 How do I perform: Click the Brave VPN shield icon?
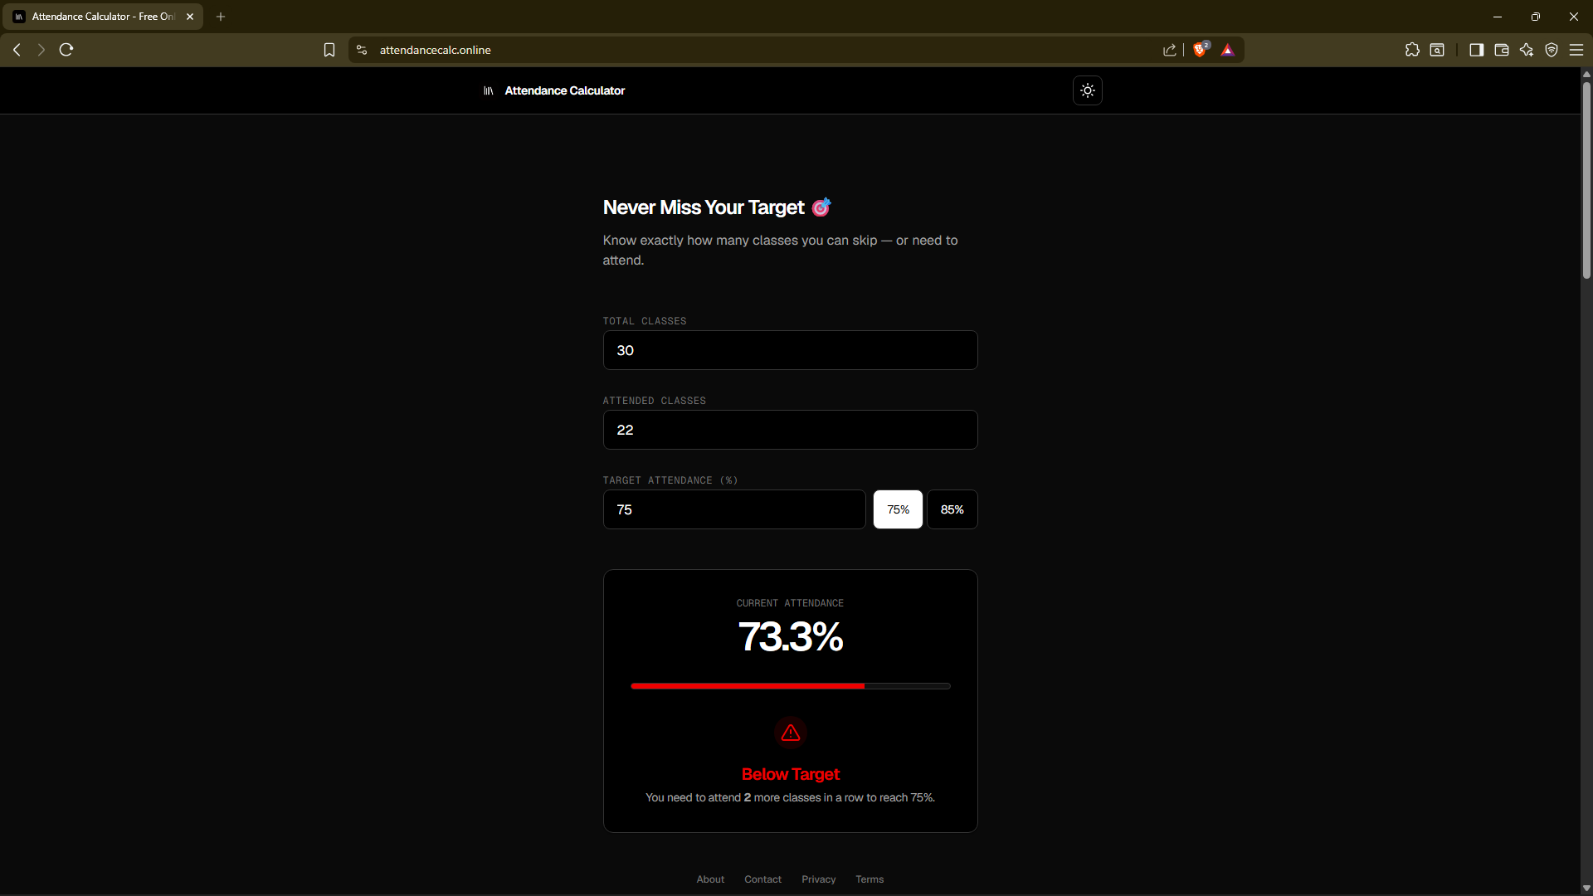click(1552, 50)
